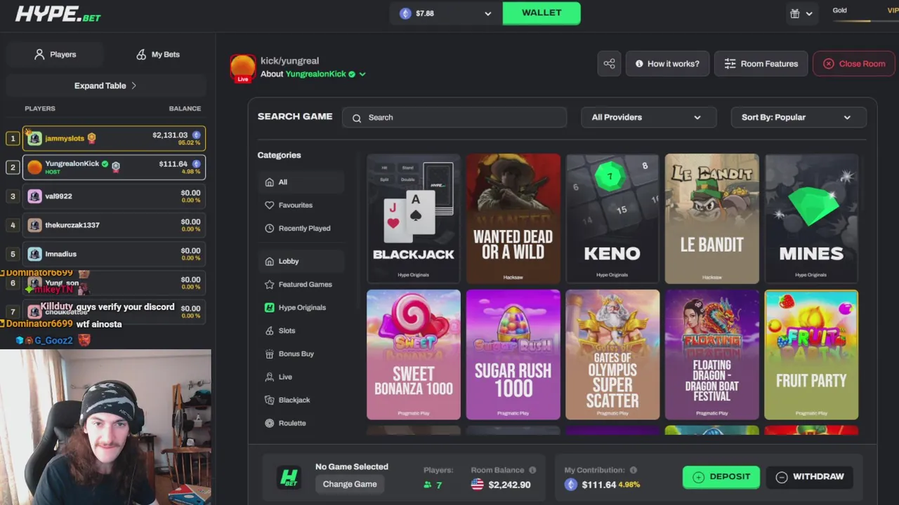This screenshot has width=899, height=505.
Task: Click thekurczak1337 player avatar
Action: (34, 225)
